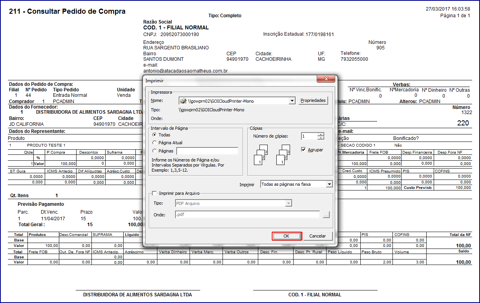
Task: Select the report title Consultar Pedido de Compra
Action: [67, 11]
